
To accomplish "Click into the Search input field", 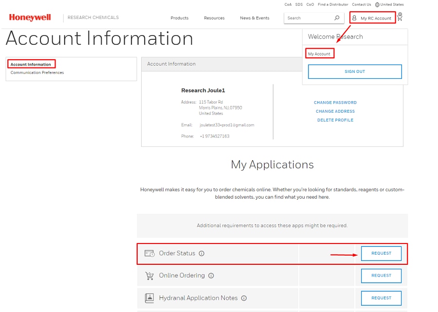I will point(308,18).
